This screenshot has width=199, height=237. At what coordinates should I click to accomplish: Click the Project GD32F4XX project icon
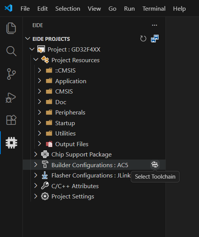(41, 49)
